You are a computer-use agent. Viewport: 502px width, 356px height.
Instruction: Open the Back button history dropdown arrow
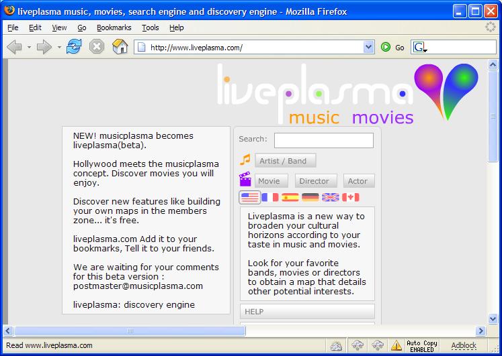(x=29, y=47)
